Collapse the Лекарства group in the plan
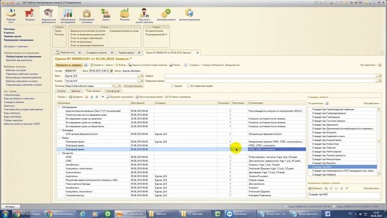The width and height of the screenshot is (387, 218). coord(59,153)
